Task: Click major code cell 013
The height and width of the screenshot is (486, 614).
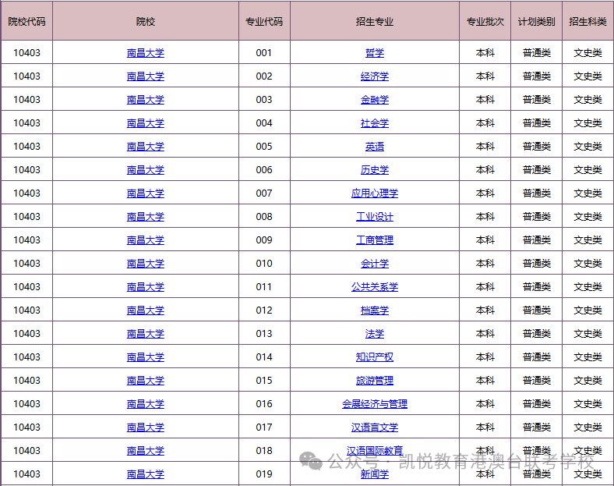Action: click(264, 334)
